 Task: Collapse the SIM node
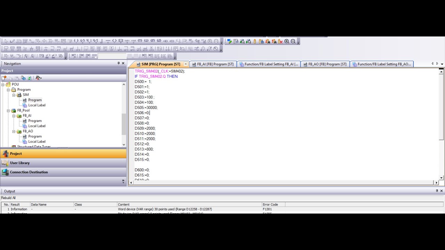(x=14, y=95)
